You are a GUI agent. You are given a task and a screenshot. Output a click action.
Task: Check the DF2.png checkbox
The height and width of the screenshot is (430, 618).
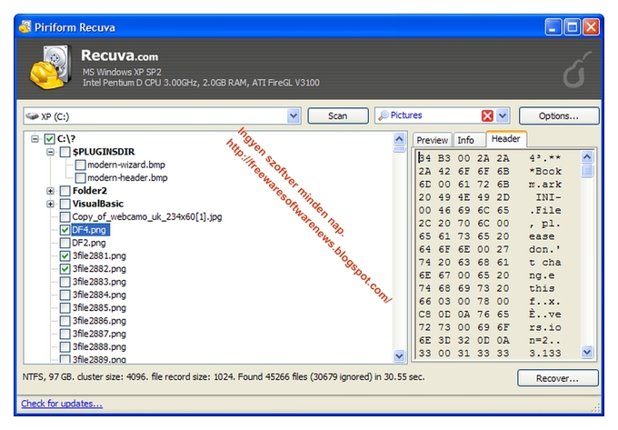[x=65, y=243]
